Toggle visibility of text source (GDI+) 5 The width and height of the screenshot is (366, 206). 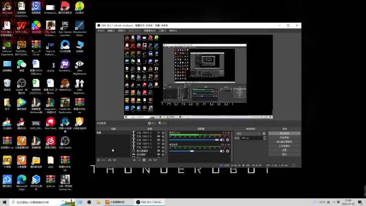pyautogui.click(x=158, y=136)
